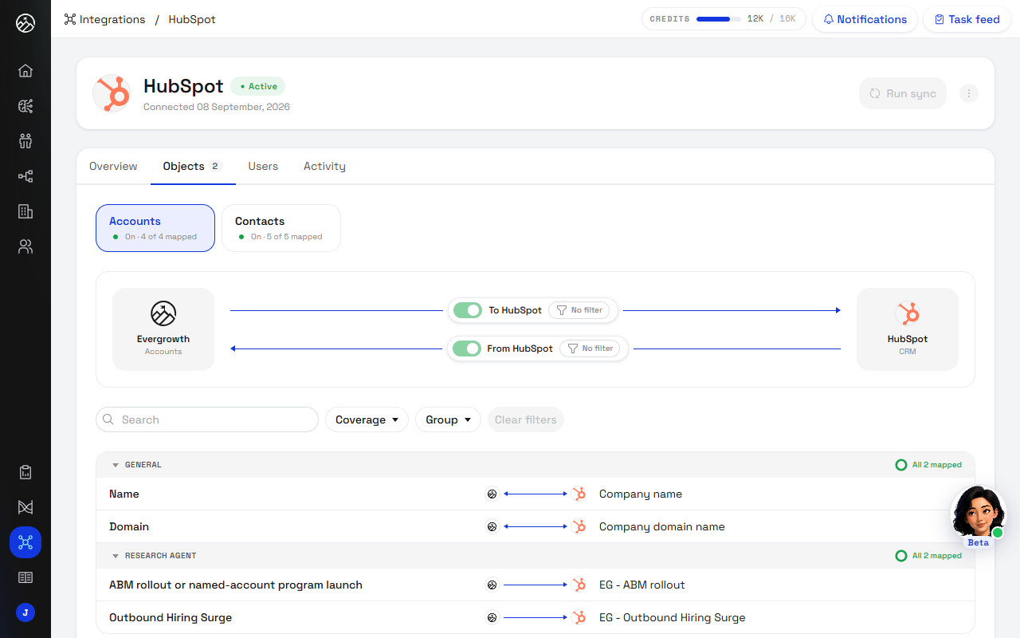Open the Group dropdown
Image resolution: width=1020 pixels, height=638 pixels.
(x=448, y=419)
